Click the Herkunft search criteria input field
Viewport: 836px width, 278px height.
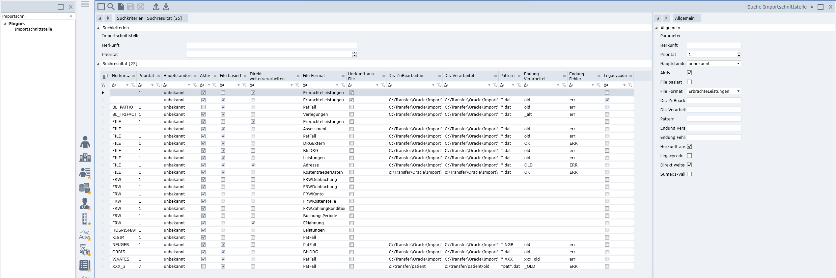[271, 45]
